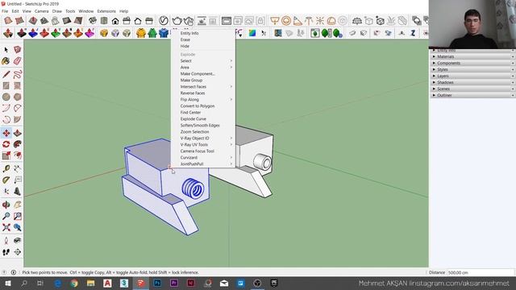The height and width of the screenshot is (290, 516).
Task: Open the File menu
Action: (x=5, y=11)
